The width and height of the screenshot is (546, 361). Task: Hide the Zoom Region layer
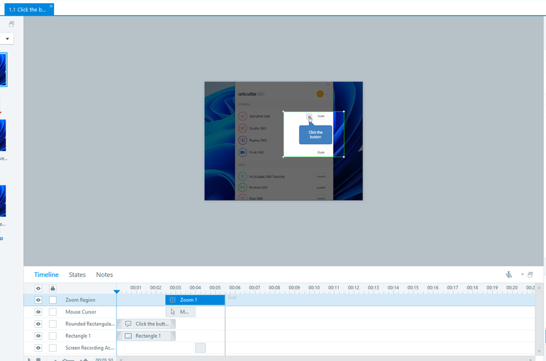click(38, 300)
